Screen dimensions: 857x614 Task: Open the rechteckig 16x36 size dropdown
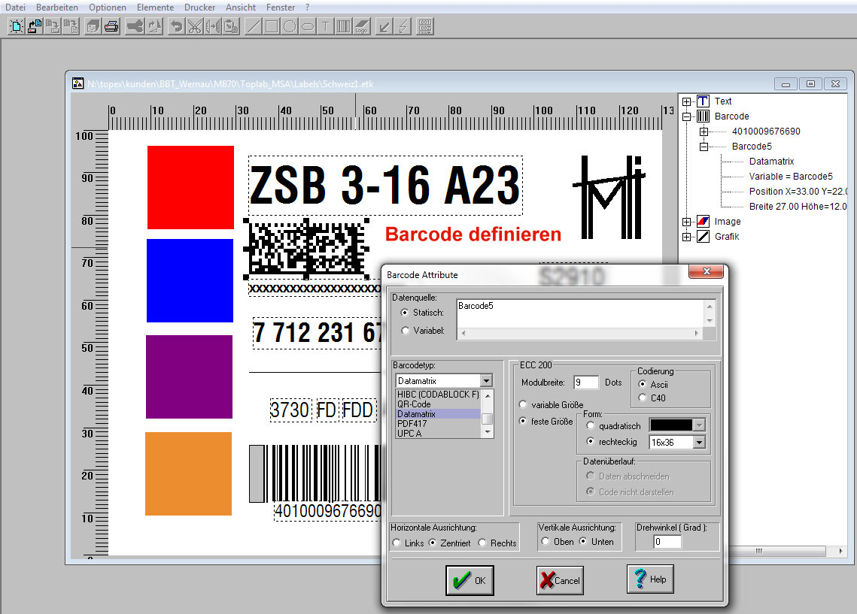point(700,442)
